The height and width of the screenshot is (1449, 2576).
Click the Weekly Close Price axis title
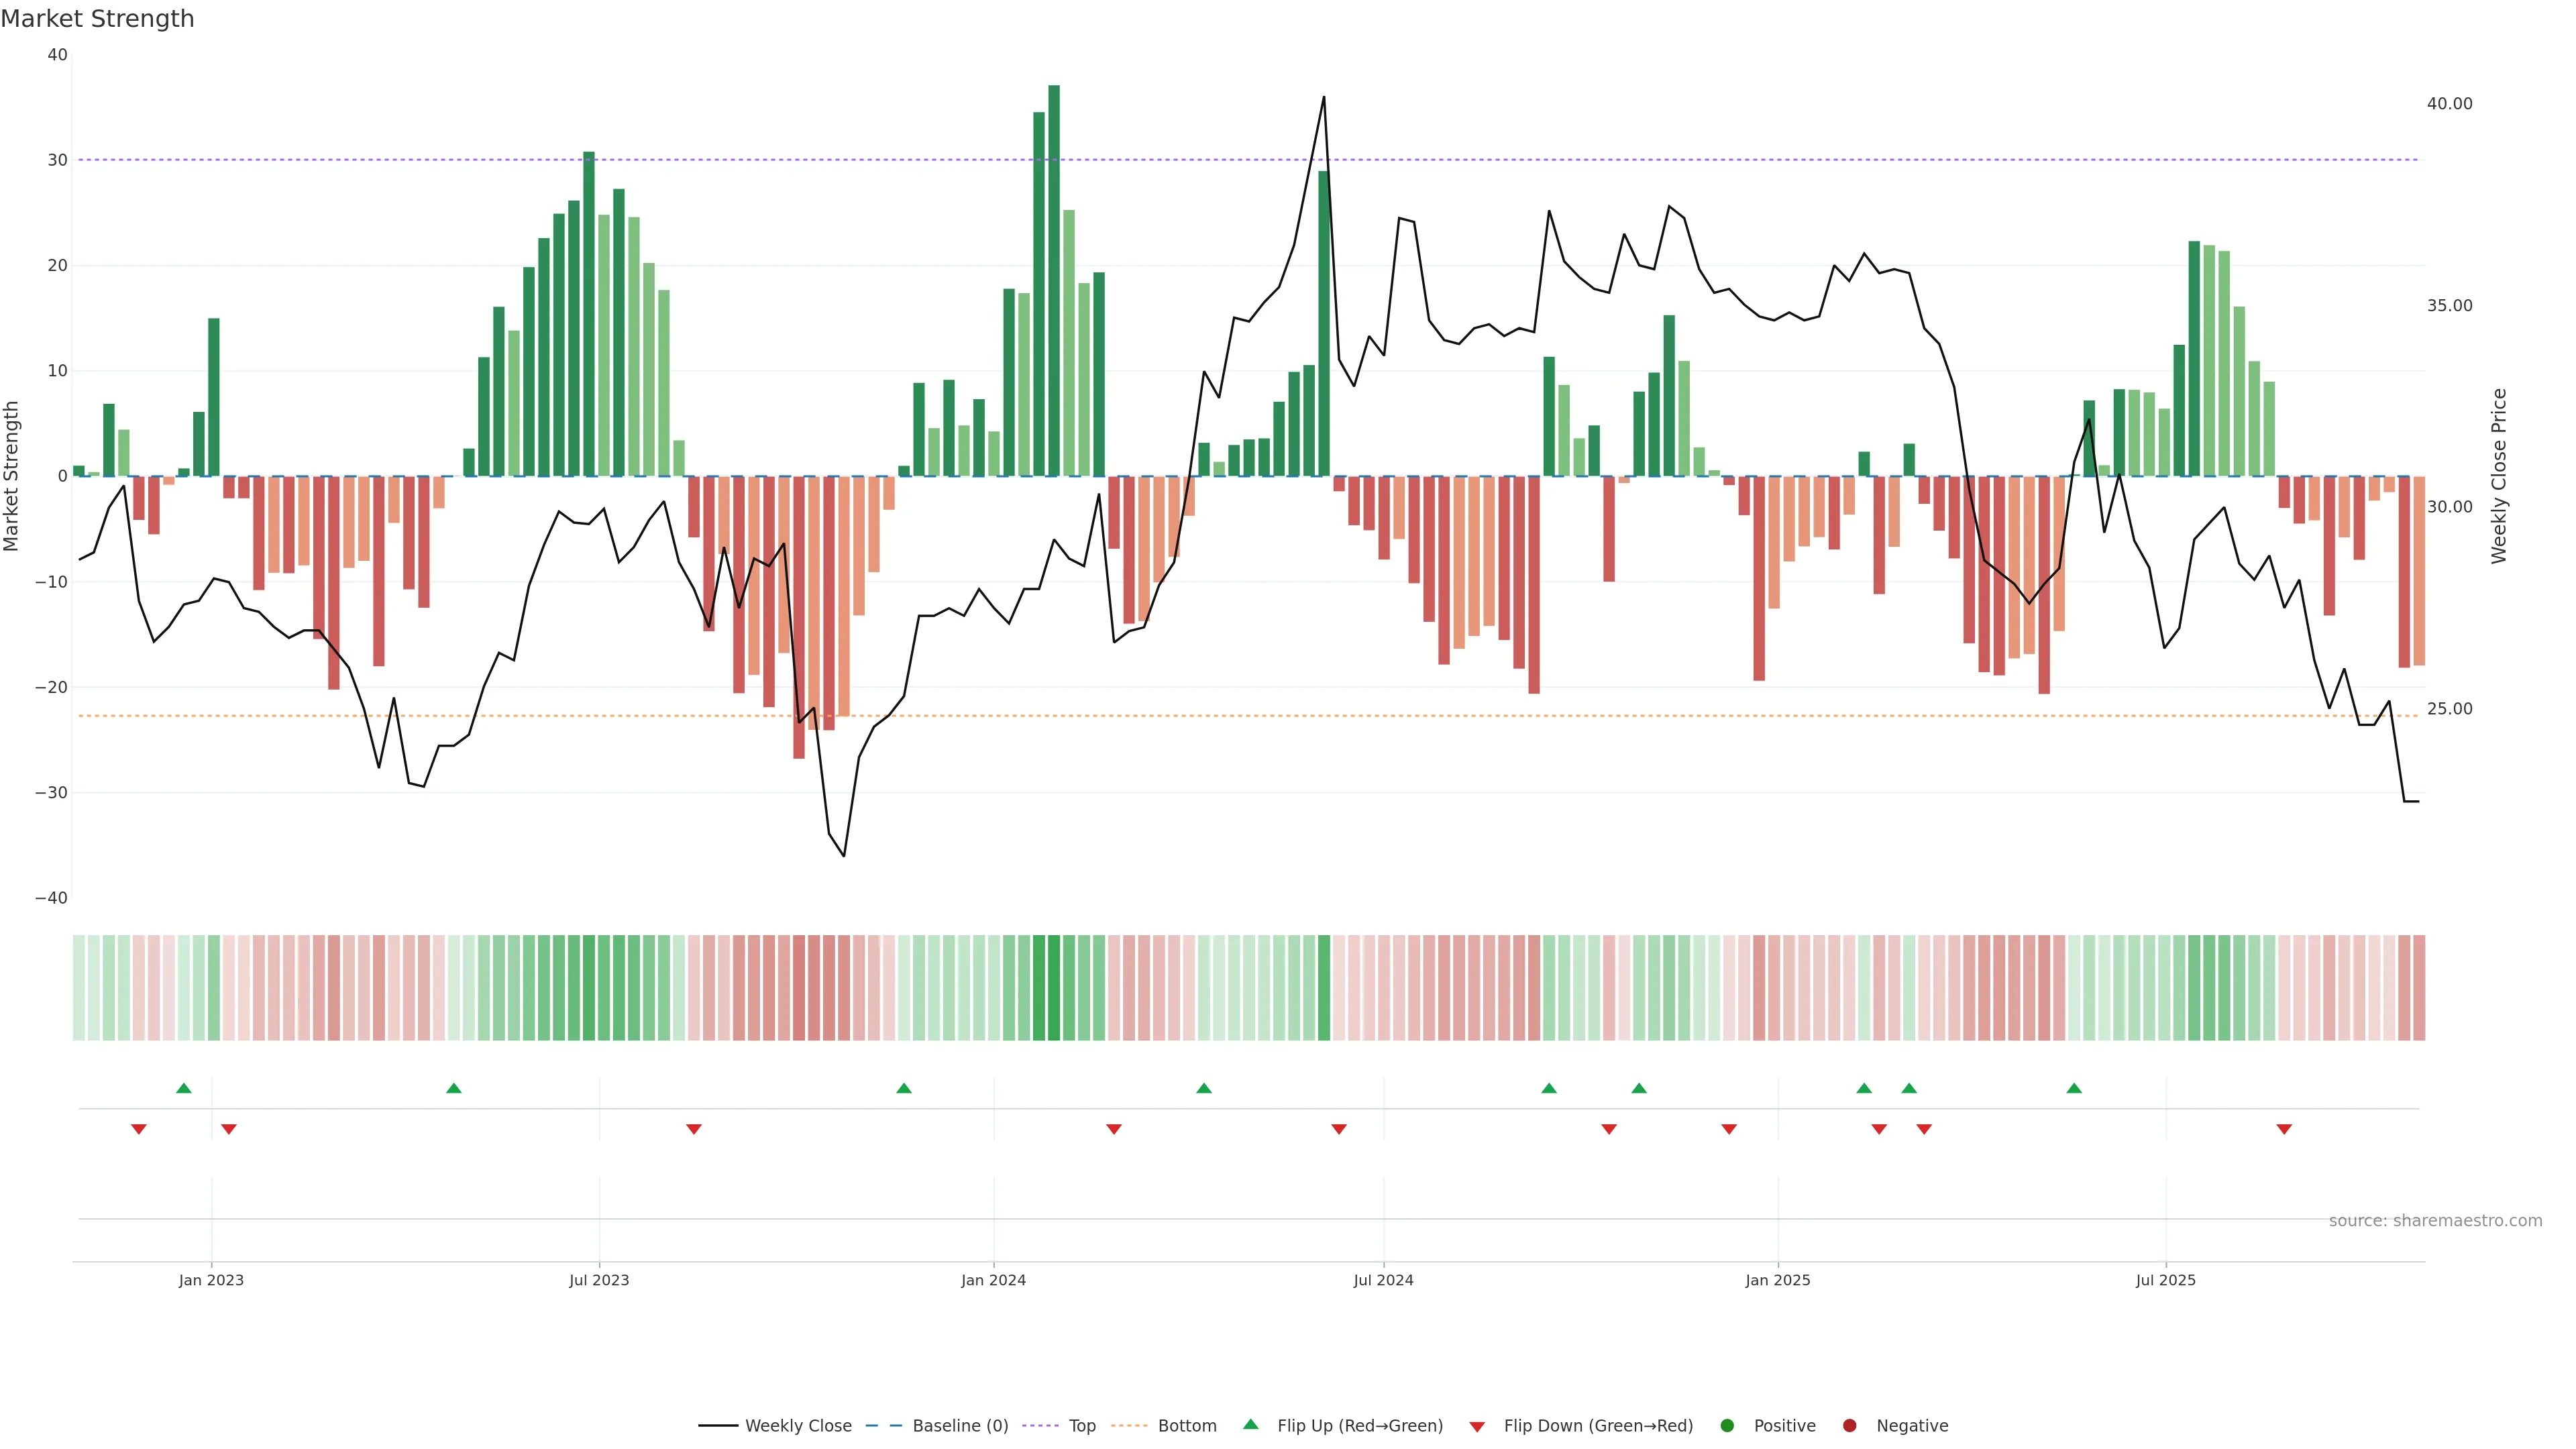[2499, 476]
